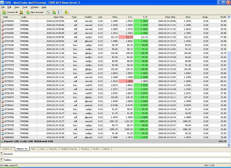Click the order icon for order 32777814
Screen dimensions: 231x168
2,89
